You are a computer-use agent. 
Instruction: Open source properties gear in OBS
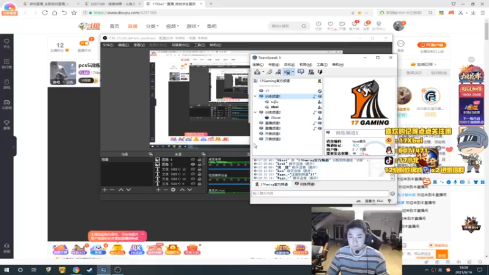click(174, 189)
